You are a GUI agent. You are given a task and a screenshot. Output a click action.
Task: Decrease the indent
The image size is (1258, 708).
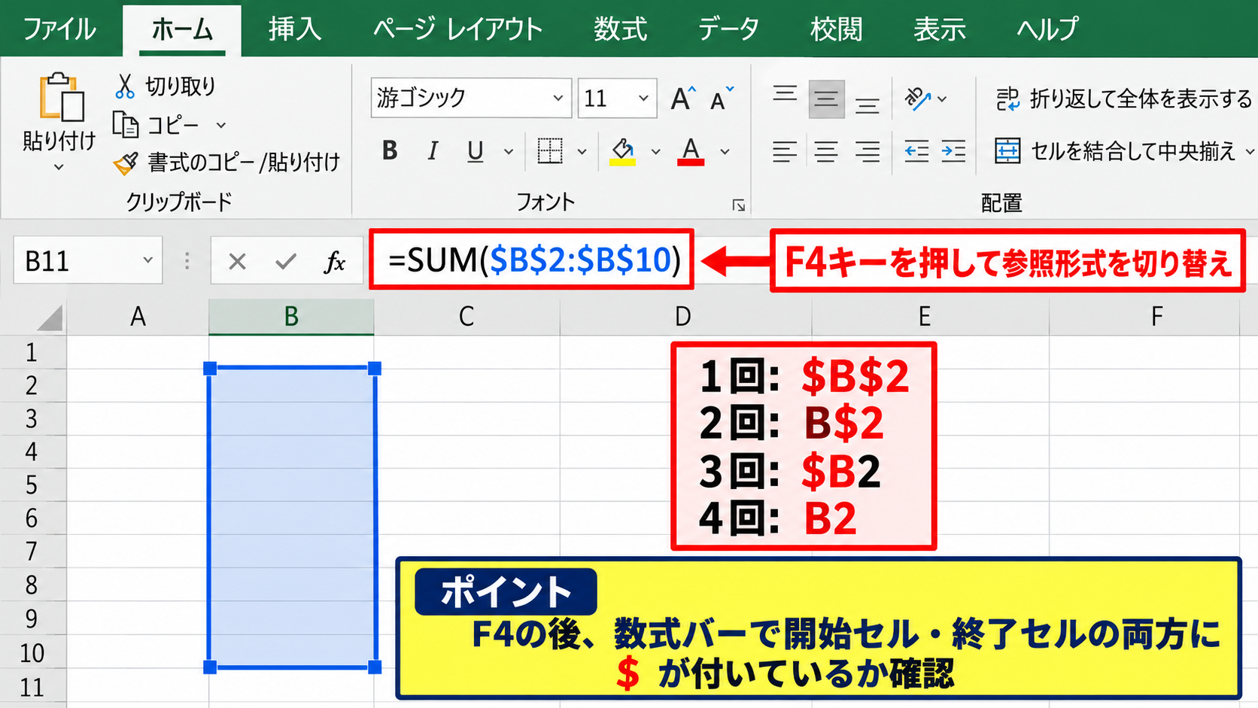[x=916, y=152]
